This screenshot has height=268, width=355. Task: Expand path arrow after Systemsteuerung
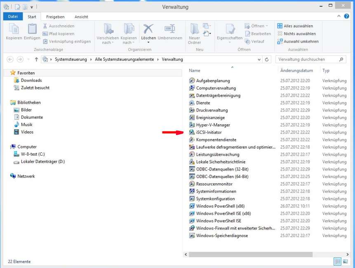pyautogui.click(x=91, y=59)
